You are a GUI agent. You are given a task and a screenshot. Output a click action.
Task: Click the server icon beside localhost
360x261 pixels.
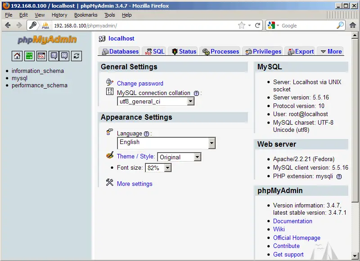pyautogui.click(x=102, y=39)
